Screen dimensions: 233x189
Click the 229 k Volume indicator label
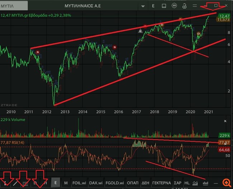point(13,120)
